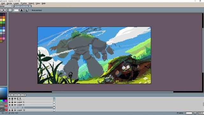Viewport: 204px width, 115px height.
Task: Open the Layer menu
Action: [x=16, y=4]
